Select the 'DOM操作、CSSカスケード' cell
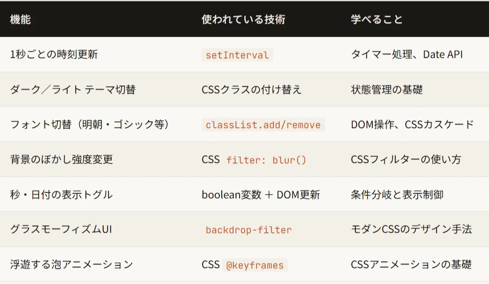Viewport: 489px width, 284px height. pos(412,124)
